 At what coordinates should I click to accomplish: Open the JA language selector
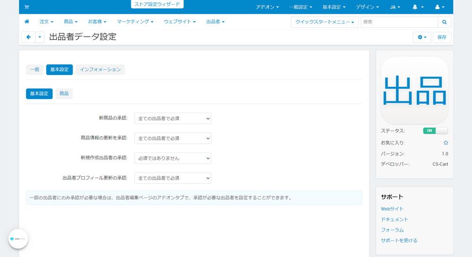[395, 7]
